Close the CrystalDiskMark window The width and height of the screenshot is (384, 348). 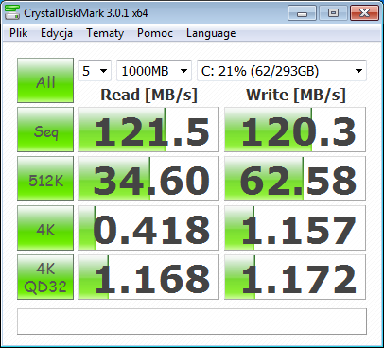click(x=364, y=13)
